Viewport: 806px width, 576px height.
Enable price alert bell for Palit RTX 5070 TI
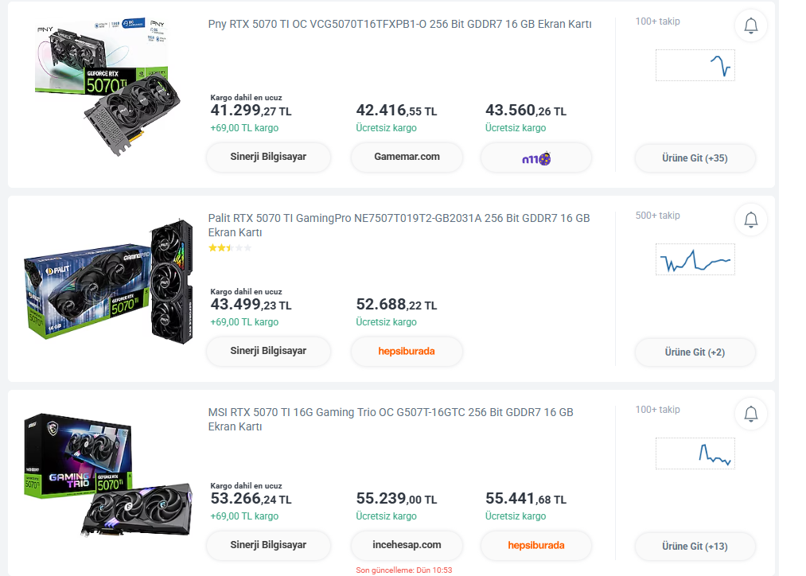[x=750, y=220]
